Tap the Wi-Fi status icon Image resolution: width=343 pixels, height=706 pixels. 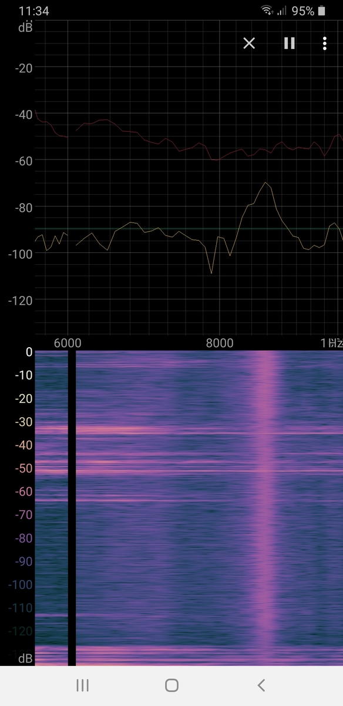(x=268, y=11)
